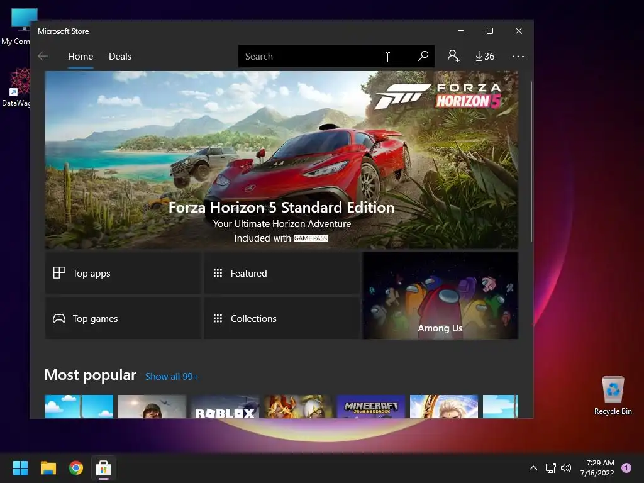Open the soldier game thumbnail
Image resolution: width=644 pixels, height=483 pixels.
[x=152, y=407]
